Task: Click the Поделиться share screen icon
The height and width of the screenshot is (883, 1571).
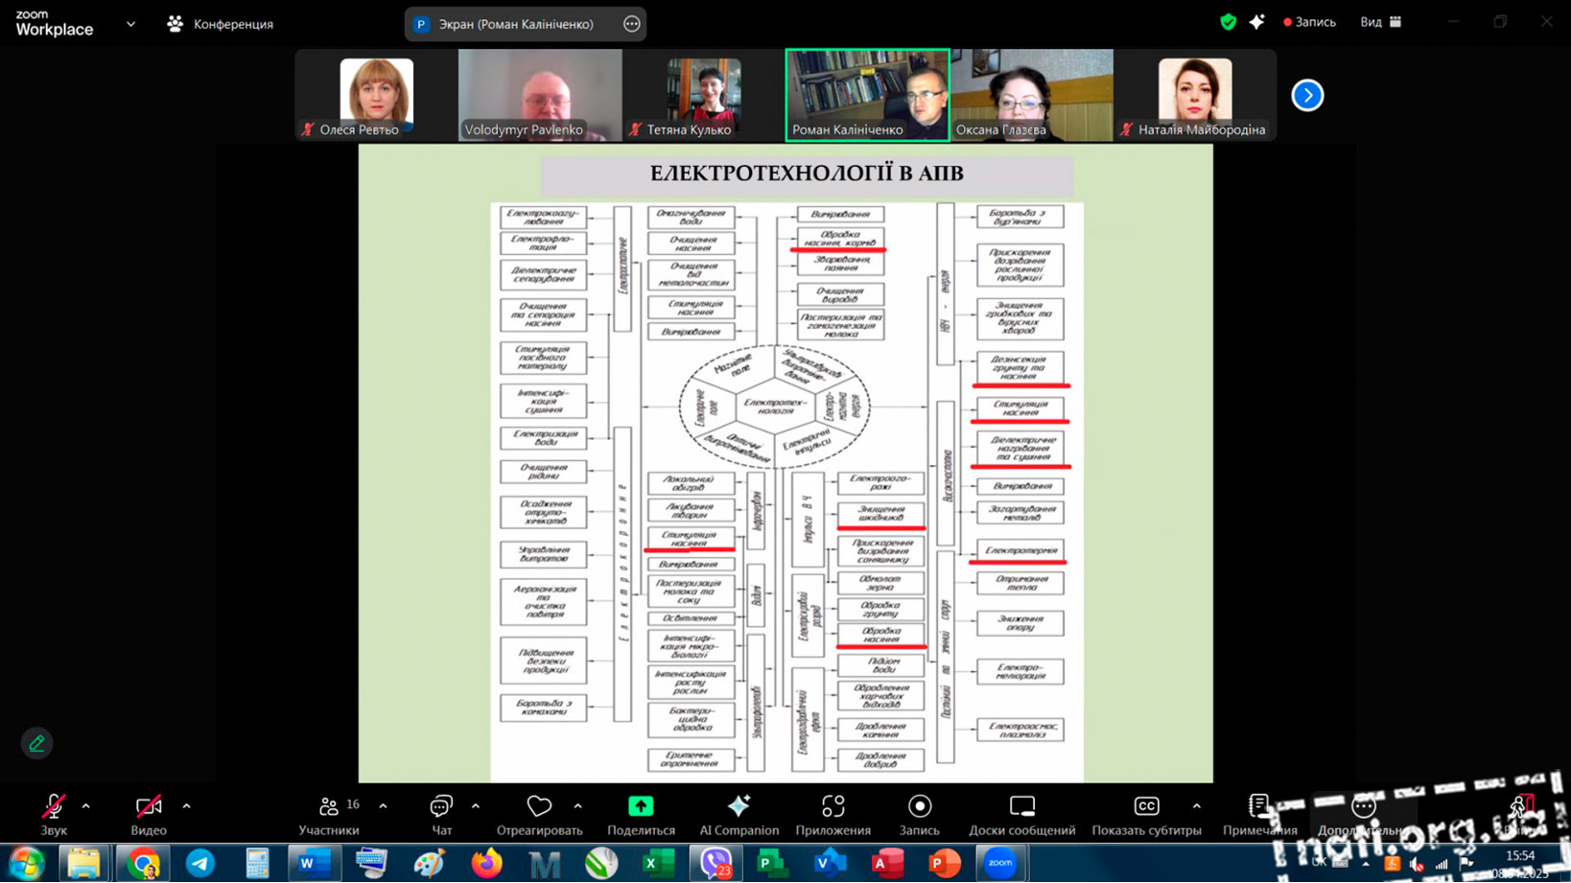Action: (x=641, y=814)
